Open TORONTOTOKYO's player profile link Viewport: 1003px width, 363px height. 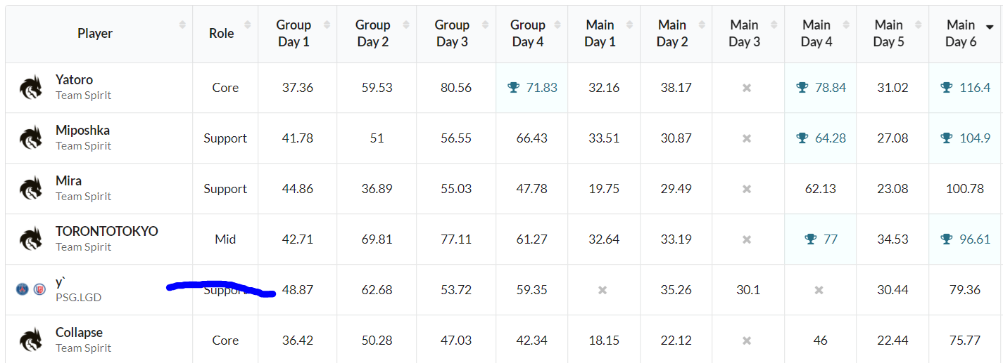pos(107,232)
